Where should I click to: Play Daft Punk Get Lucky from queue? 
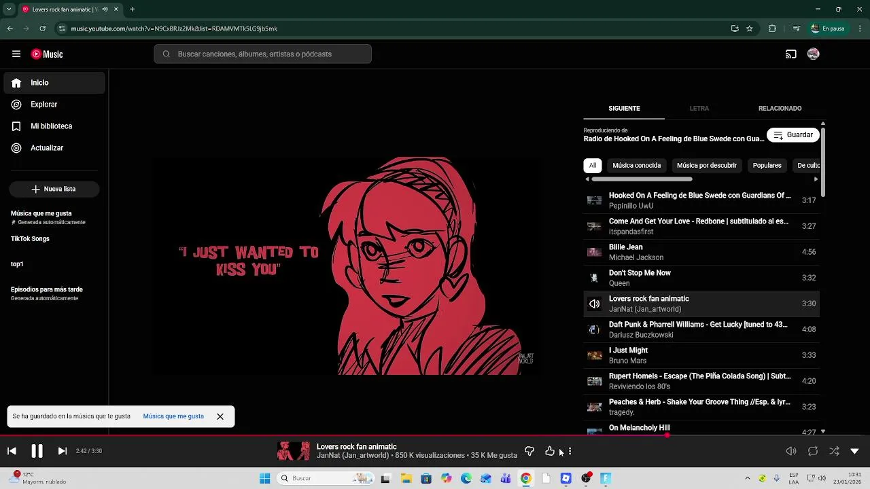tap(701, 329)
